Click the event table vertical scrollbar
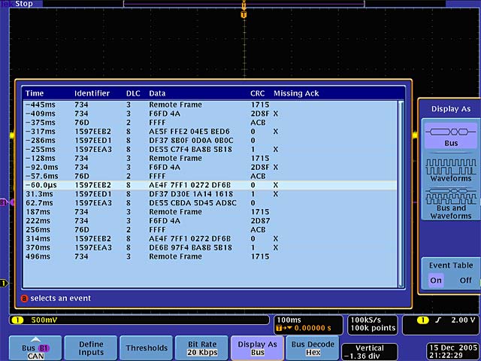Screen dimensions: 481x361 (401, 194)
